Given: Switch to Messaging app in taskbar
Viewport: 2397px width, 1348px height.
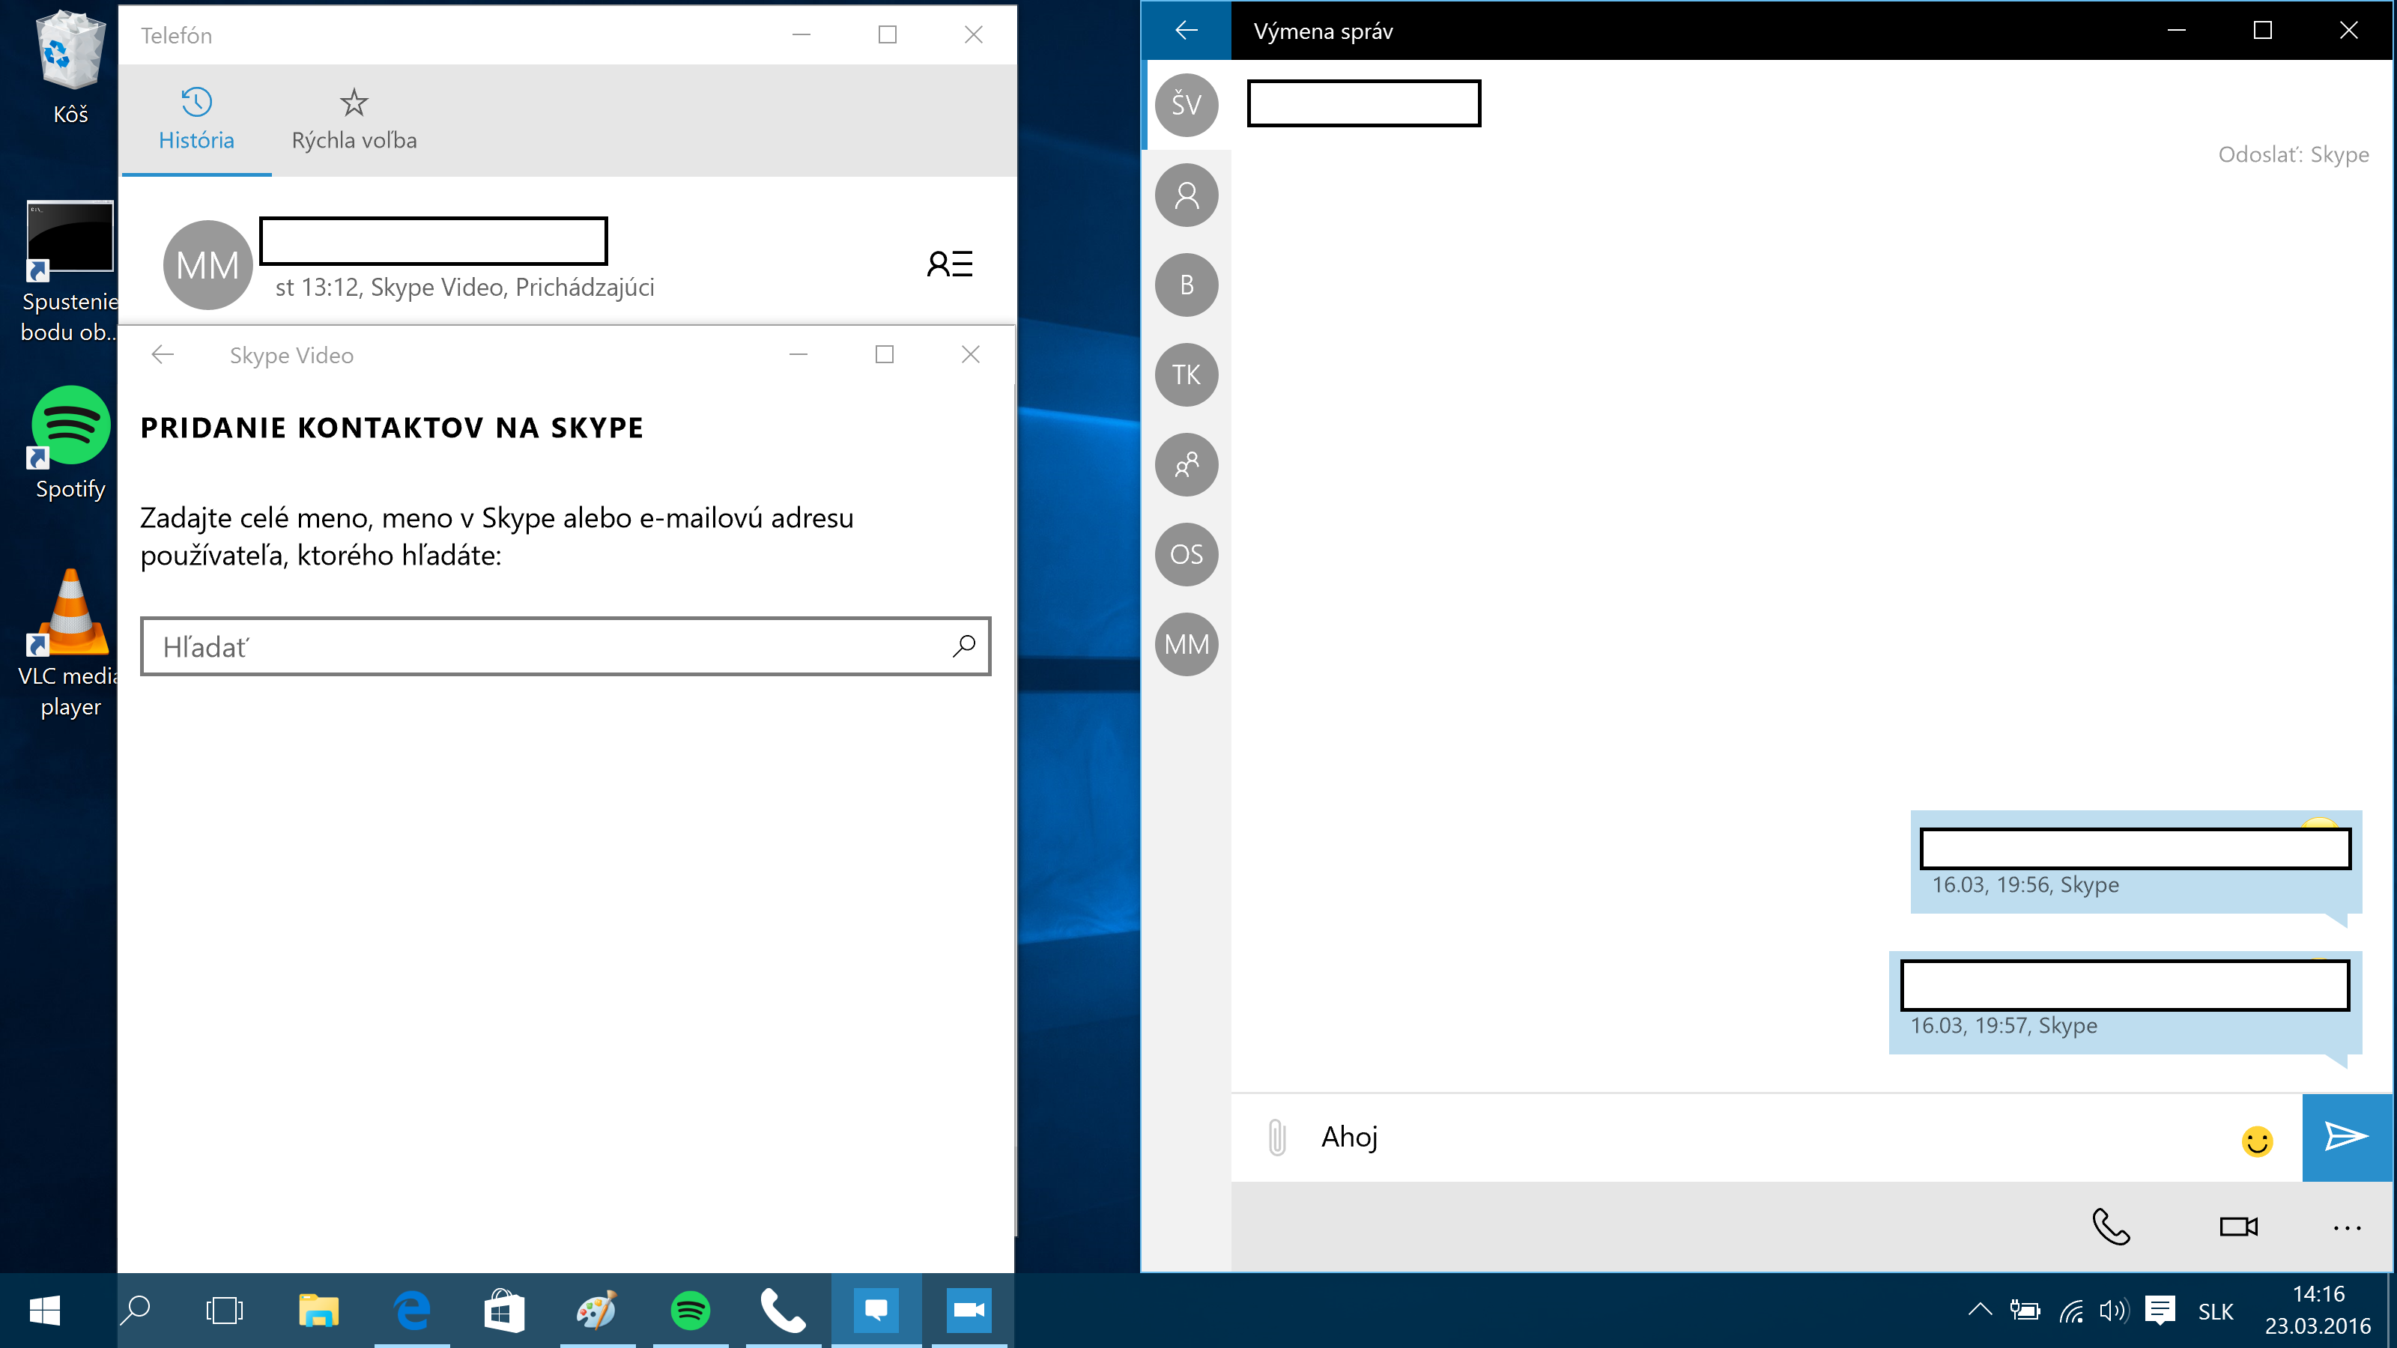Looking at the screenshot, I should click(876, 1311).
